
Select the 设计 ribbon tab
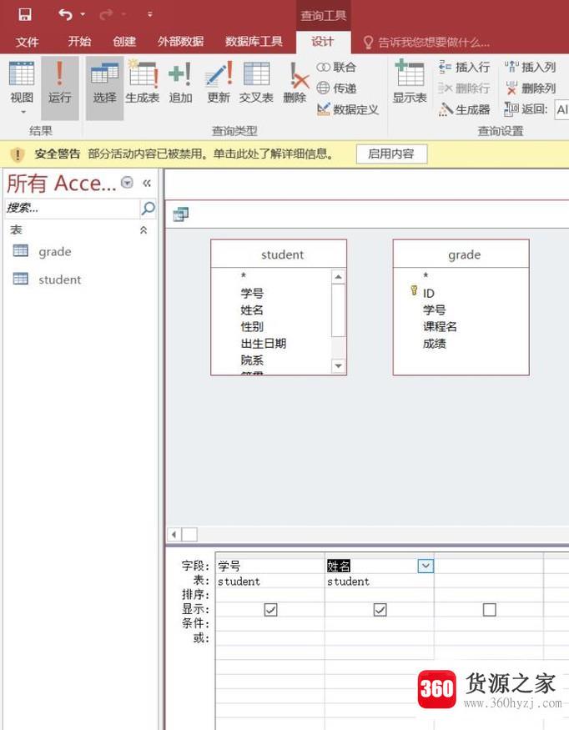[323, 42]
